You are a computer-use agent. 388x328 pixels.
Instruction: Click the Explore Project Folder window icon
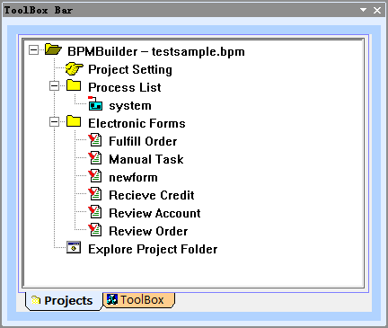tap(74, 248)
